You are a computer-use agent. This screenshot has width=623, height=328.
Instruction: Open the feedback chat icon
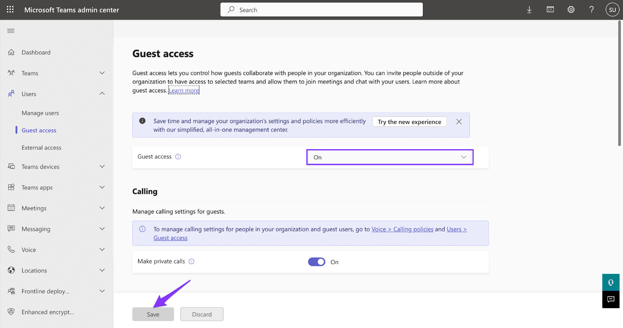click(x=611, y=299)
